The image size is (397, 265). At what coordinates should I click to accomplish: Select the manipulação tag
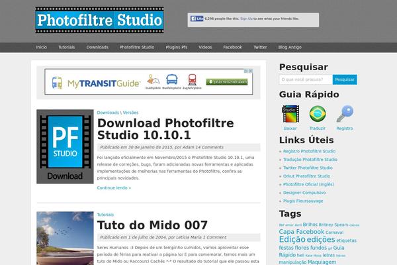pos(292,262)
